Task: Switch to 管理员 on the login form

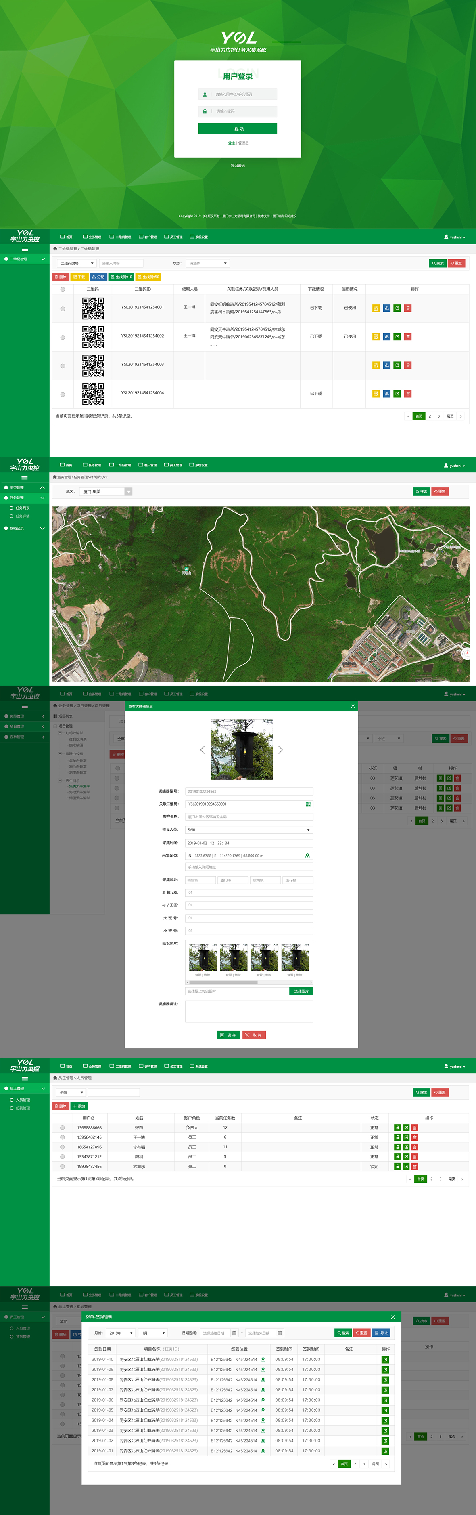Action: 243,143
